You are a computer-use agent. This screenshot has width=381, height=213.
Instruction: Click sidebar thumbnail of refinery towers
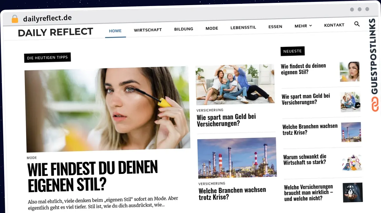[351, 132]
